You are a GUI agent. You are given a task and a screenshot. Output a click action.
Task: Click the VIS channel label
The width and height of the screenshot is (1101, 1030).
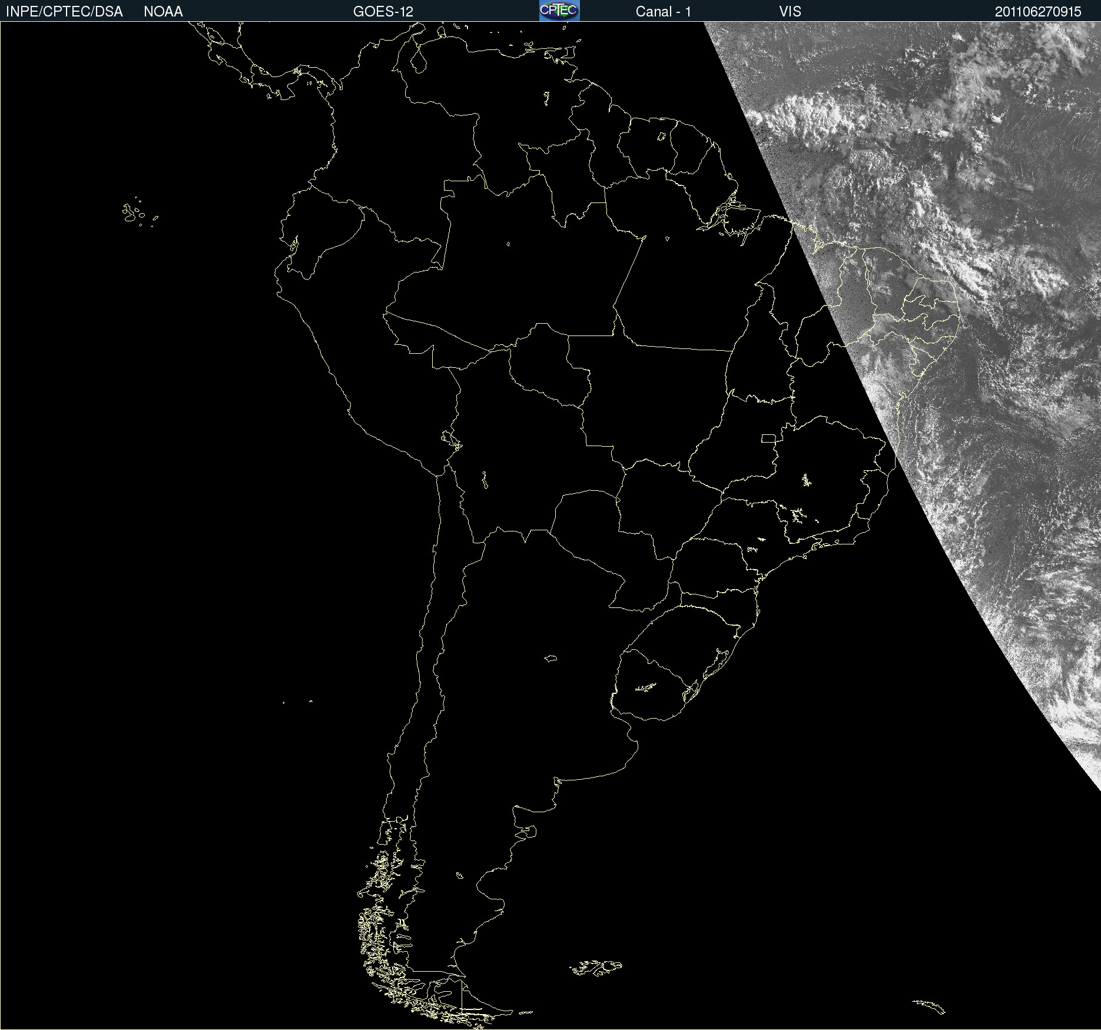point(790,12)
